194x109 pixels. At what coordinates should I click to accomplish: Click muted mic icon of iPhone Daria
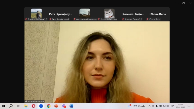[147, 19]
